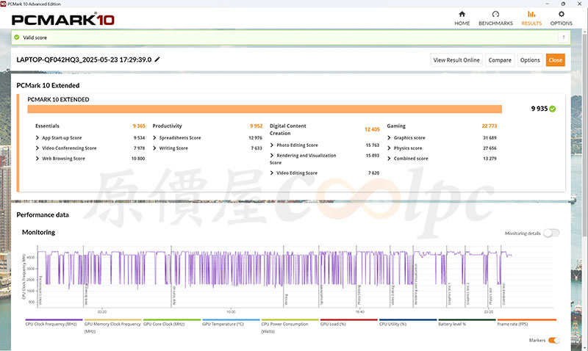Expand Rendering and Visualization Score

pyautogui.click(x=272, y=155)
